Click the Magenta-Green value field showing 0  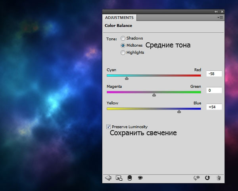(x=214, y=90)
